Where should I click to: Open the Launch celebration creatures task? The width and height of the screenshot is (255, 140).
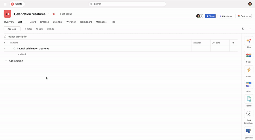[33, 49]
